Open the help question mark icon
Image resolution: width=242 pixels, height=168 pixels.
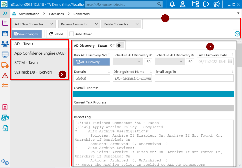pos(237,34)
